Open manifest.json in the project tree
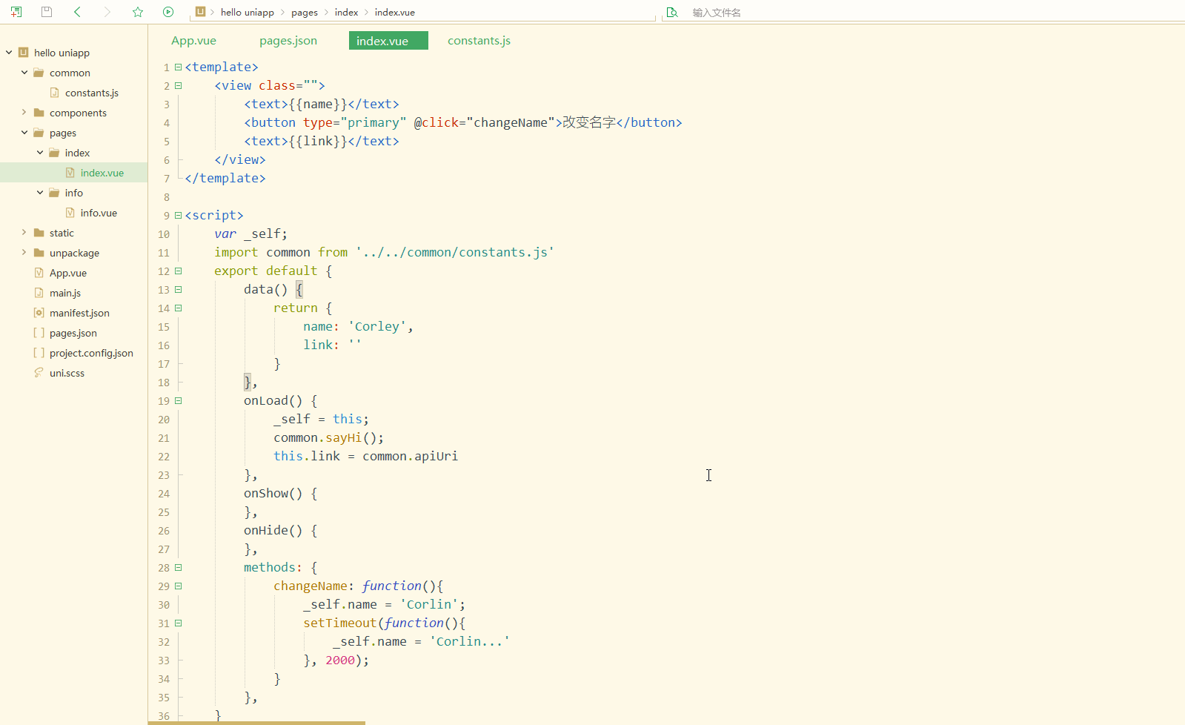The width and height of the screenshot is (1185, 725). (79, 313)
